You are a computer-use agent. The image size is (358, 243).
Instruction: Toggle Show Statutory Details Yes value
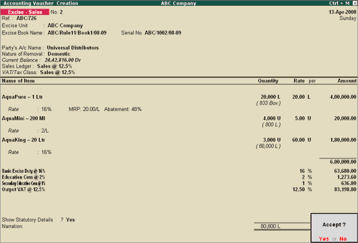pyautogui.click(x=70, y=220)
